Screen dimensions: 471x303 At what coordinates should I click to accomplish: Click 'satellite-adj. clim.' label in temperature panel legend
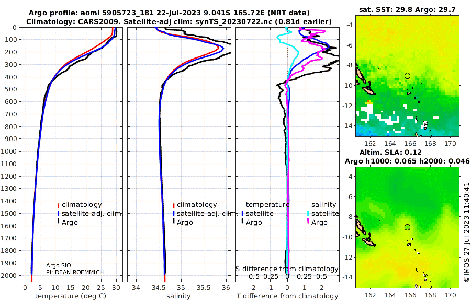(x=92, y=214)
